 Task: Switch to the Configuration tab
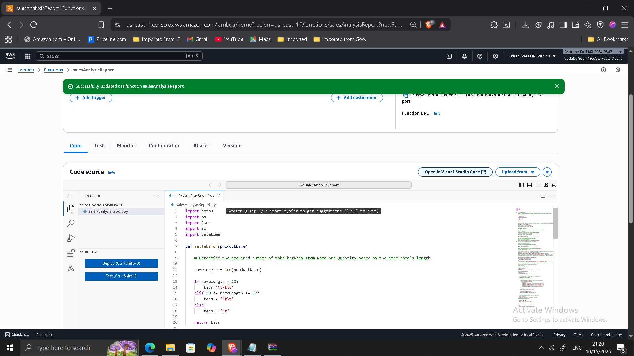(164, 146)
